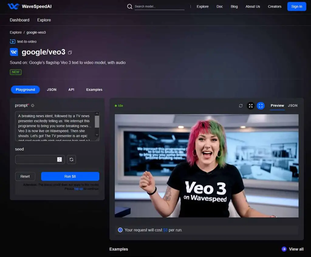Viewport: 311px width, 257px height.
Task: Open the About Us page
Action: (253, 7)
